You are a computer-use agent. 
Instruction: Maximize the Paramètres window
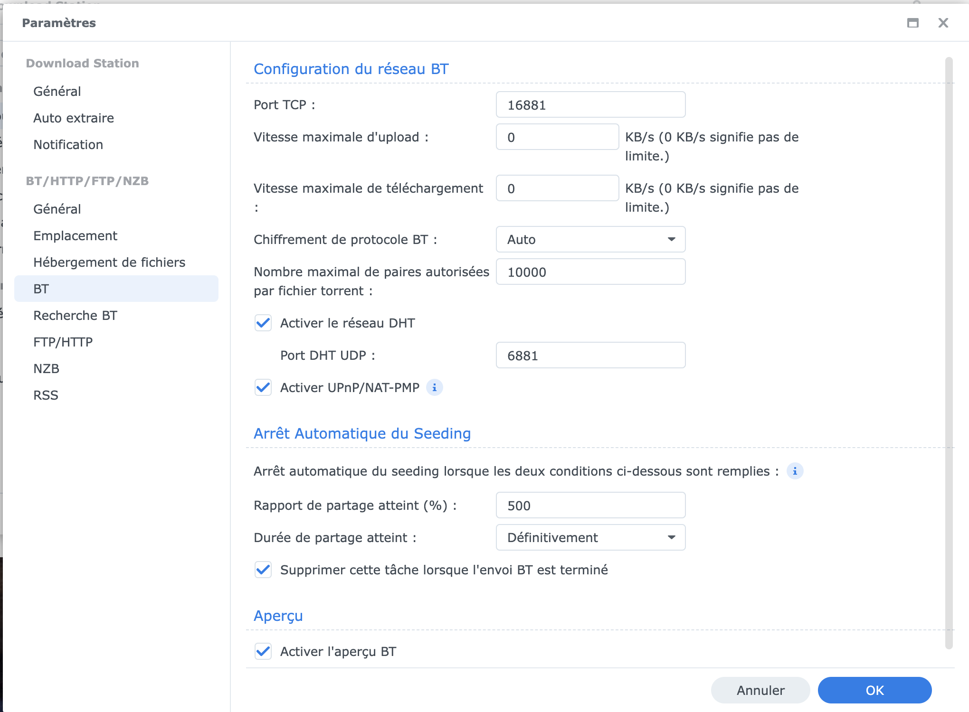912,23
